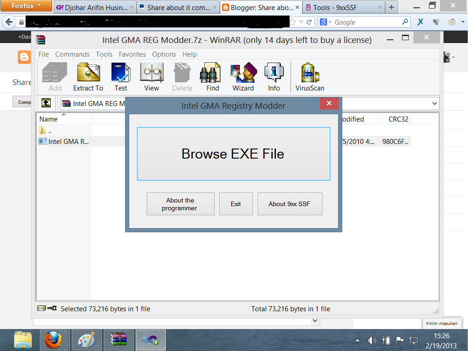Select the parent folder '..' row

tap(46, 131)
